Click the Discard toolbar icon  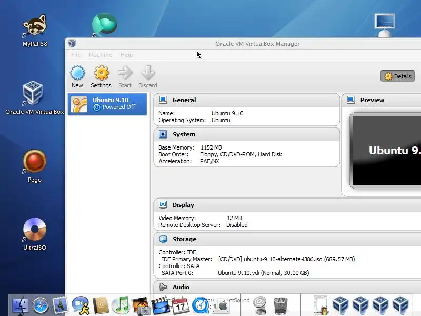tap(148, 73)
